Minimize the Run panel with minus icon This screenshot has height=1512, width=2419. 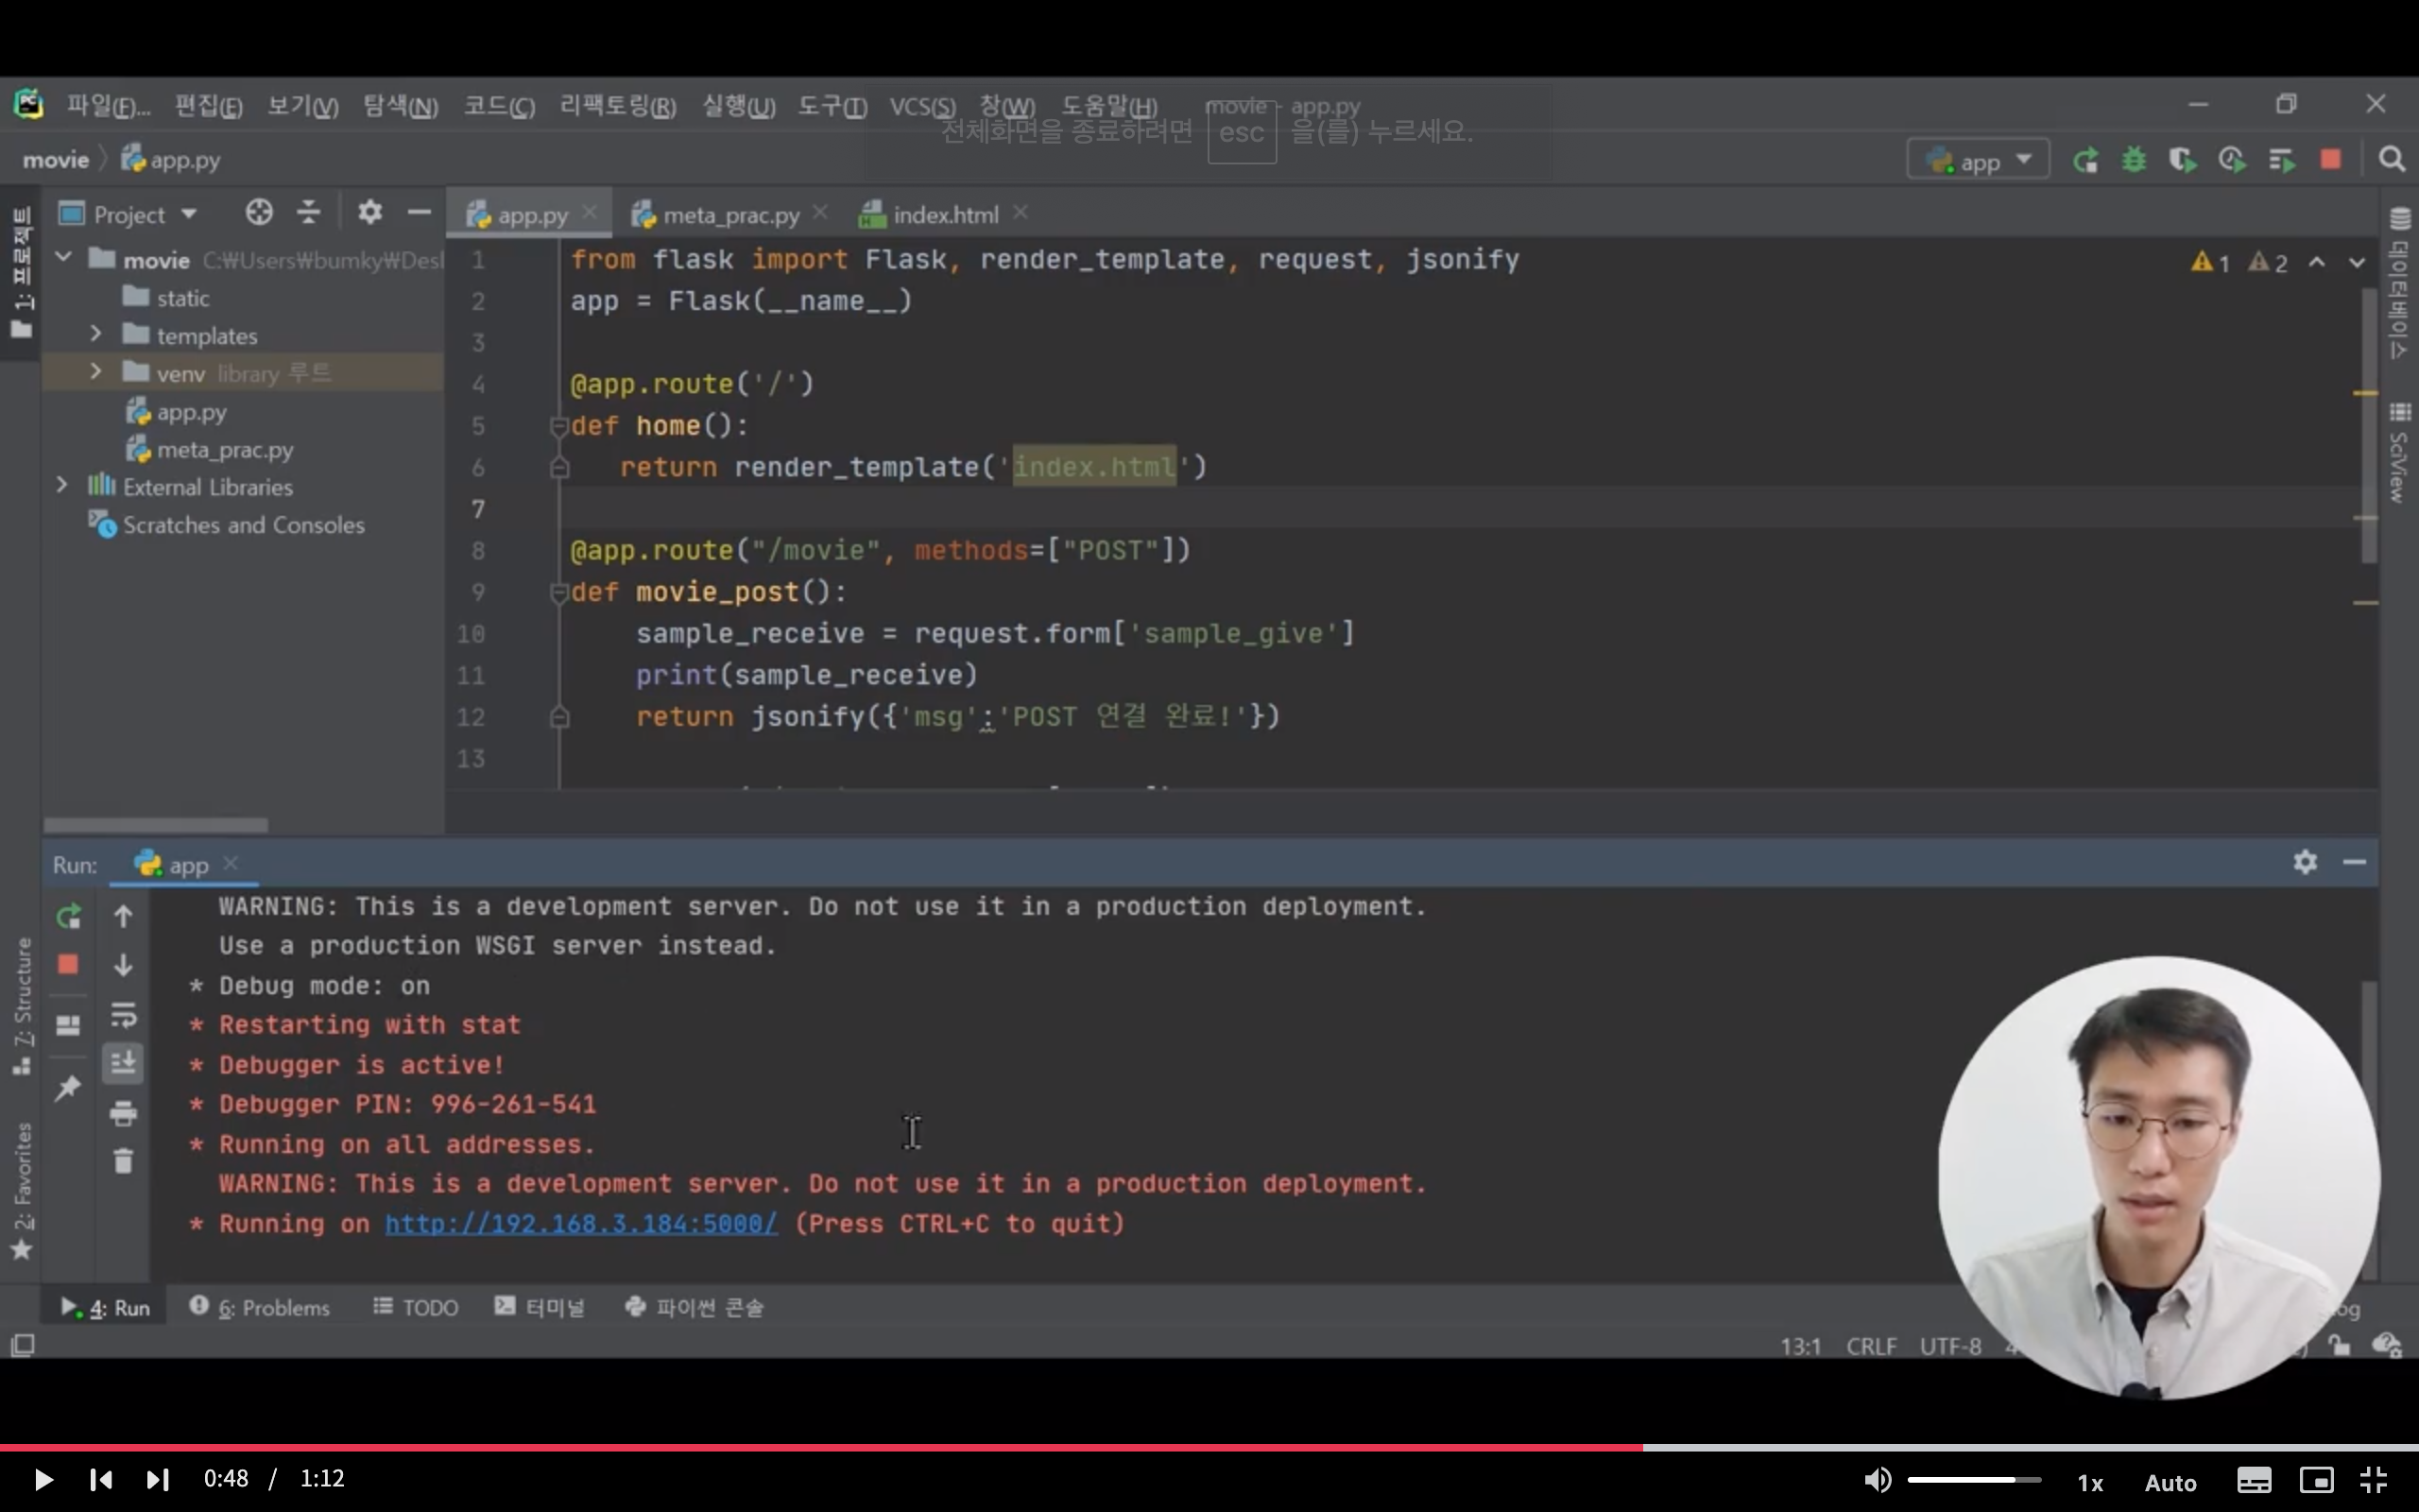2354,862
